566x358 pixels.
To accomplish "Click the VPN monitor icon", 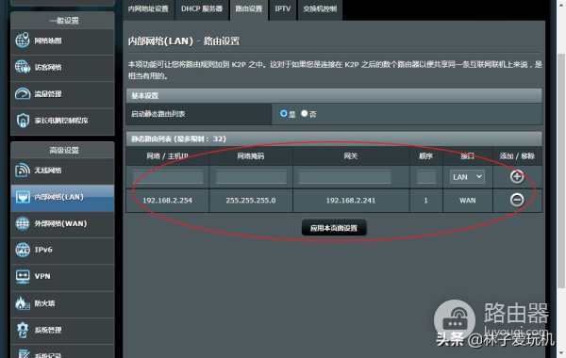I will [23, 277].
